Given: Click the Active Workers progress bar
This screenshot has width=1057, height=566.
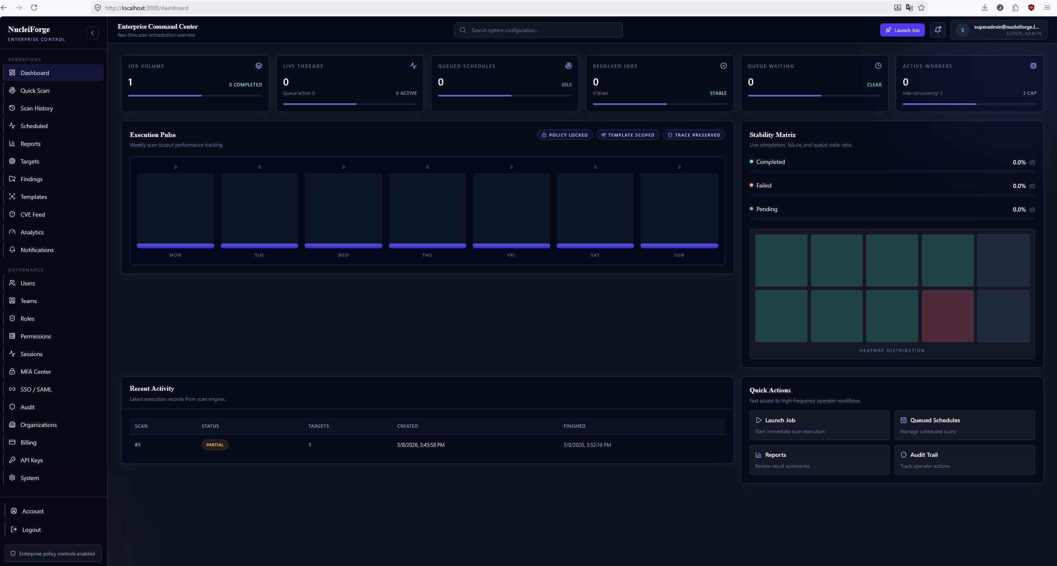Looking at the screenshot, I should [969, 104].
